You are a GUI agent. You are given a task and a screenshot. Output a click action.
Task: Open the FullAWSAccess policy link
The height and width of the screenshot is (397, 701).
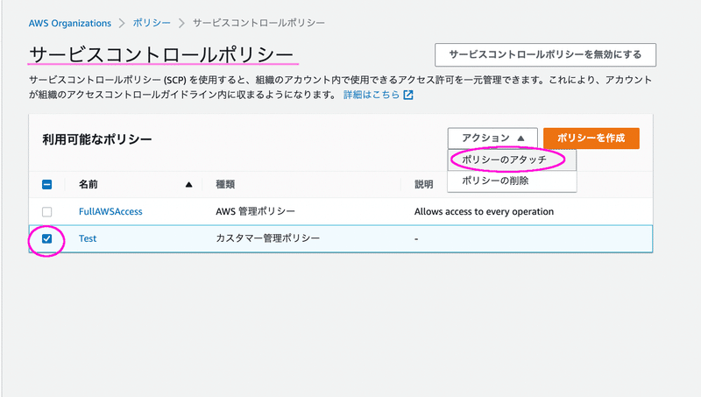coord(110,211)
